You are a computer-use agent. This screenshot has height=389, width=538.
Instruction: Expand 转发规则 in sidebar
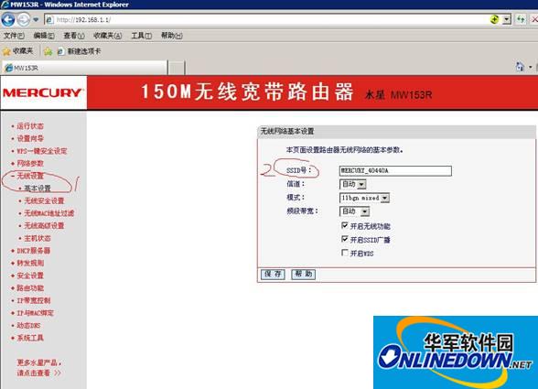(x=30, y=263)
